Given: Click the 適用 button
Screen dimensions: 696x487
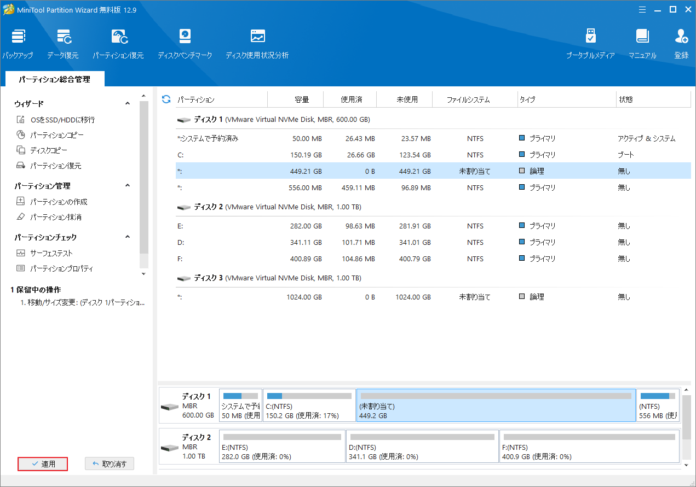Looking at the screenshot, I should coord(43,464).
